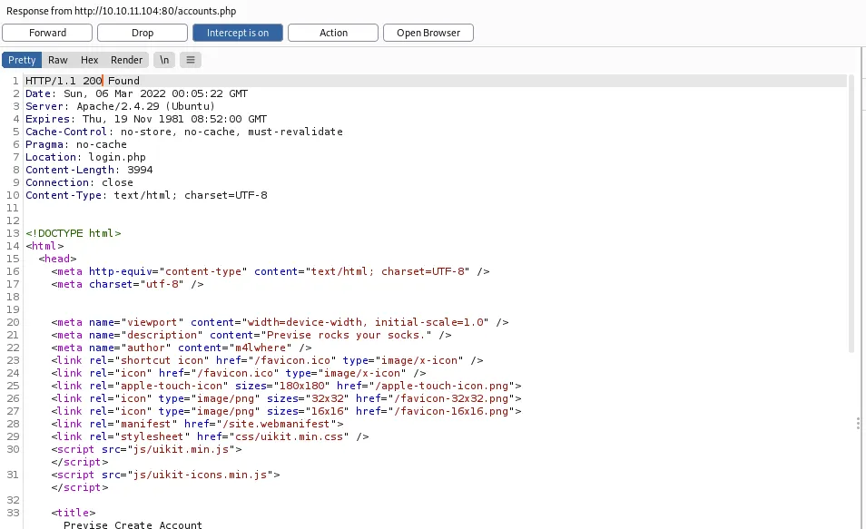Toggle the \n non-printable characters display
This screenshot has width=866, height=529.
(164, 60)
